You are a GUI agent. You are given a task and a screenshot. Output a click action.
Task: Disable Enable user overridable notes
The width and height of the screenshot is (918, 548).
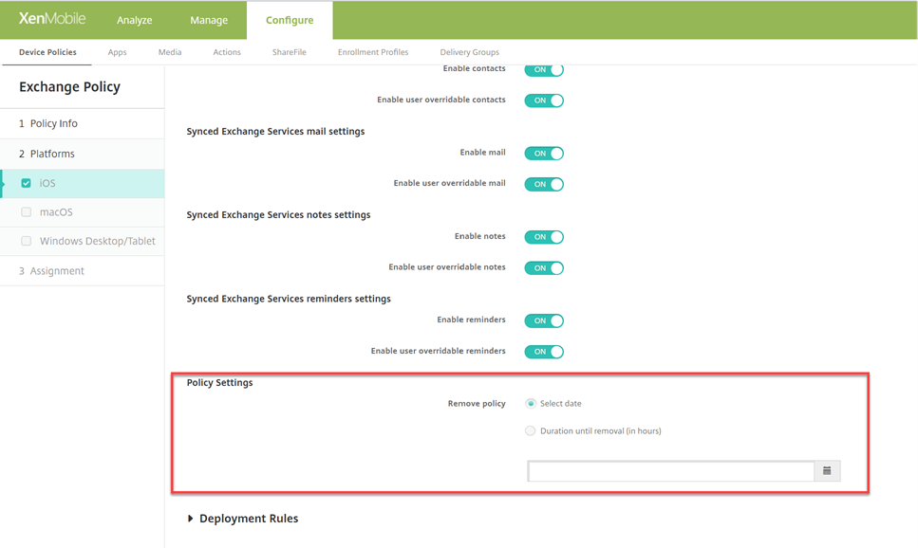click(x=544, y=268)
